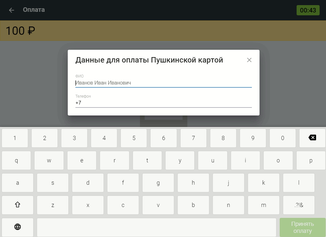The image size is (326, 237).
Task: Tap the number key 1
Action: 15,138
